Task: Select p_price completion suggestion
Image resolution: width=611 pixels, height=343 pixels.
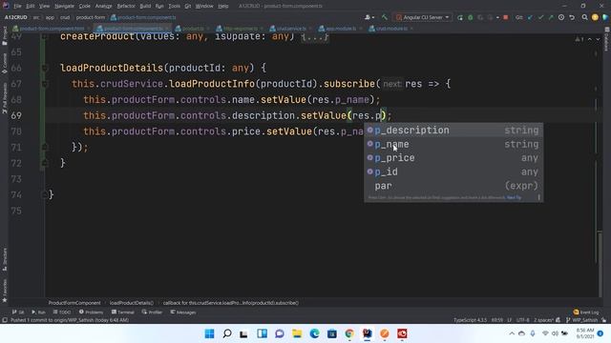Action: coord(453,158)
